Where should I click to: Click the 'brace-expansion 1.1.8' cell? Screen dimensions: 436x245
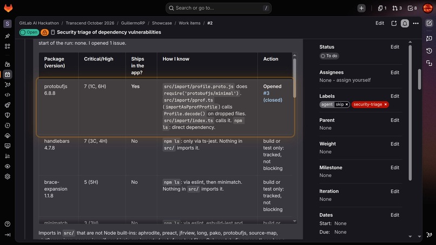pyautogui.click(x=58, y=196)
